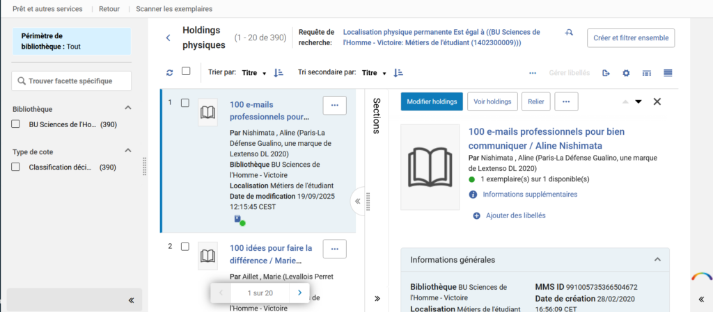The height and width of the screenshot is (312, 713).
Task: Toggle secondary sort order direction
Action: [x=399, y=72]
